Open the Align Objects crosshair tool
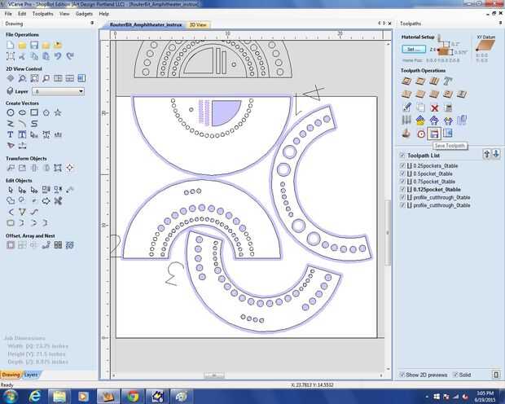This screenshot has width=505, height=404. click(x=69, y=168)
